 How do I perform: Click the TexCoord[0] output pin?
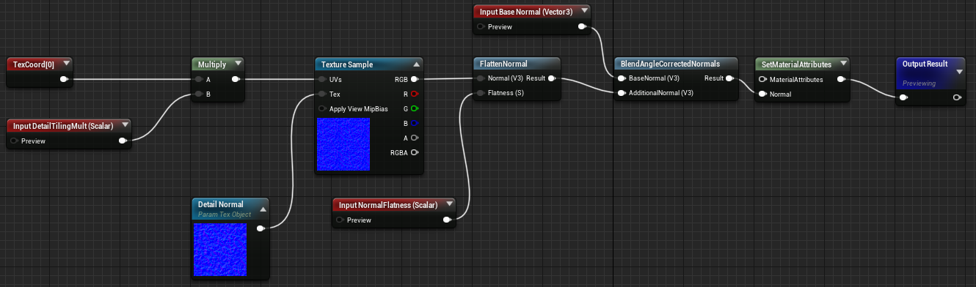[x=64, y=79]
